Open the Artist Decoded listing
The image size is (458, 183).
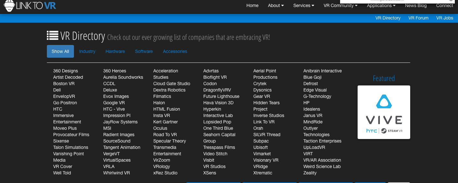68,77
